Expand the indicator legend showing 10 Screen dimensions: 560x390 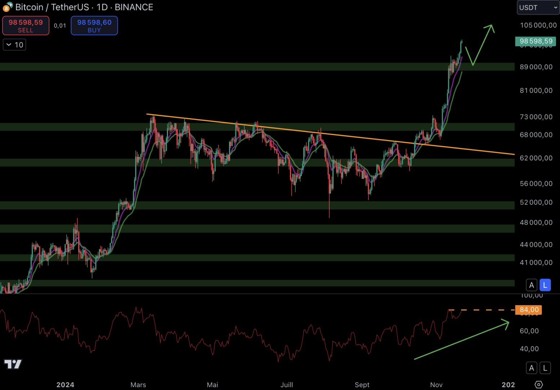coord(14,45)
